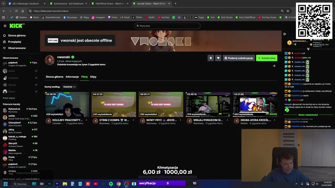Open Photoshop from taskbar

[x=49, y=184]
